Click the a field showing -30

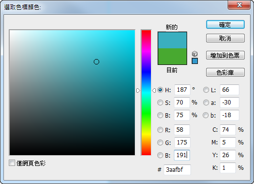pyautogui.click(x=230, y=102)
